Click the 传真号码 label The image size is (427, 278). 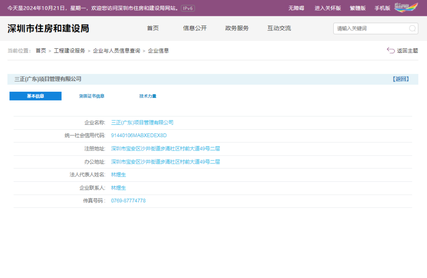point(94,201)
